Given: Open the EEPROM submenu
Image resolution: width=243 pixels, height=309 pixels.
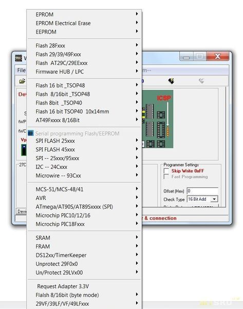Looking at the screenshot, I should (84, 32).
